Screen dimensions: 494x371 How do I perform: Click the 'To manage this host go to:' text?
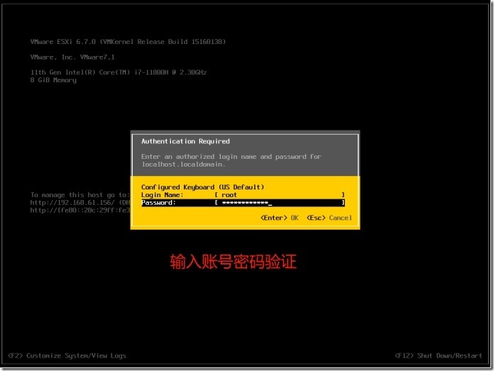(79, 194)
